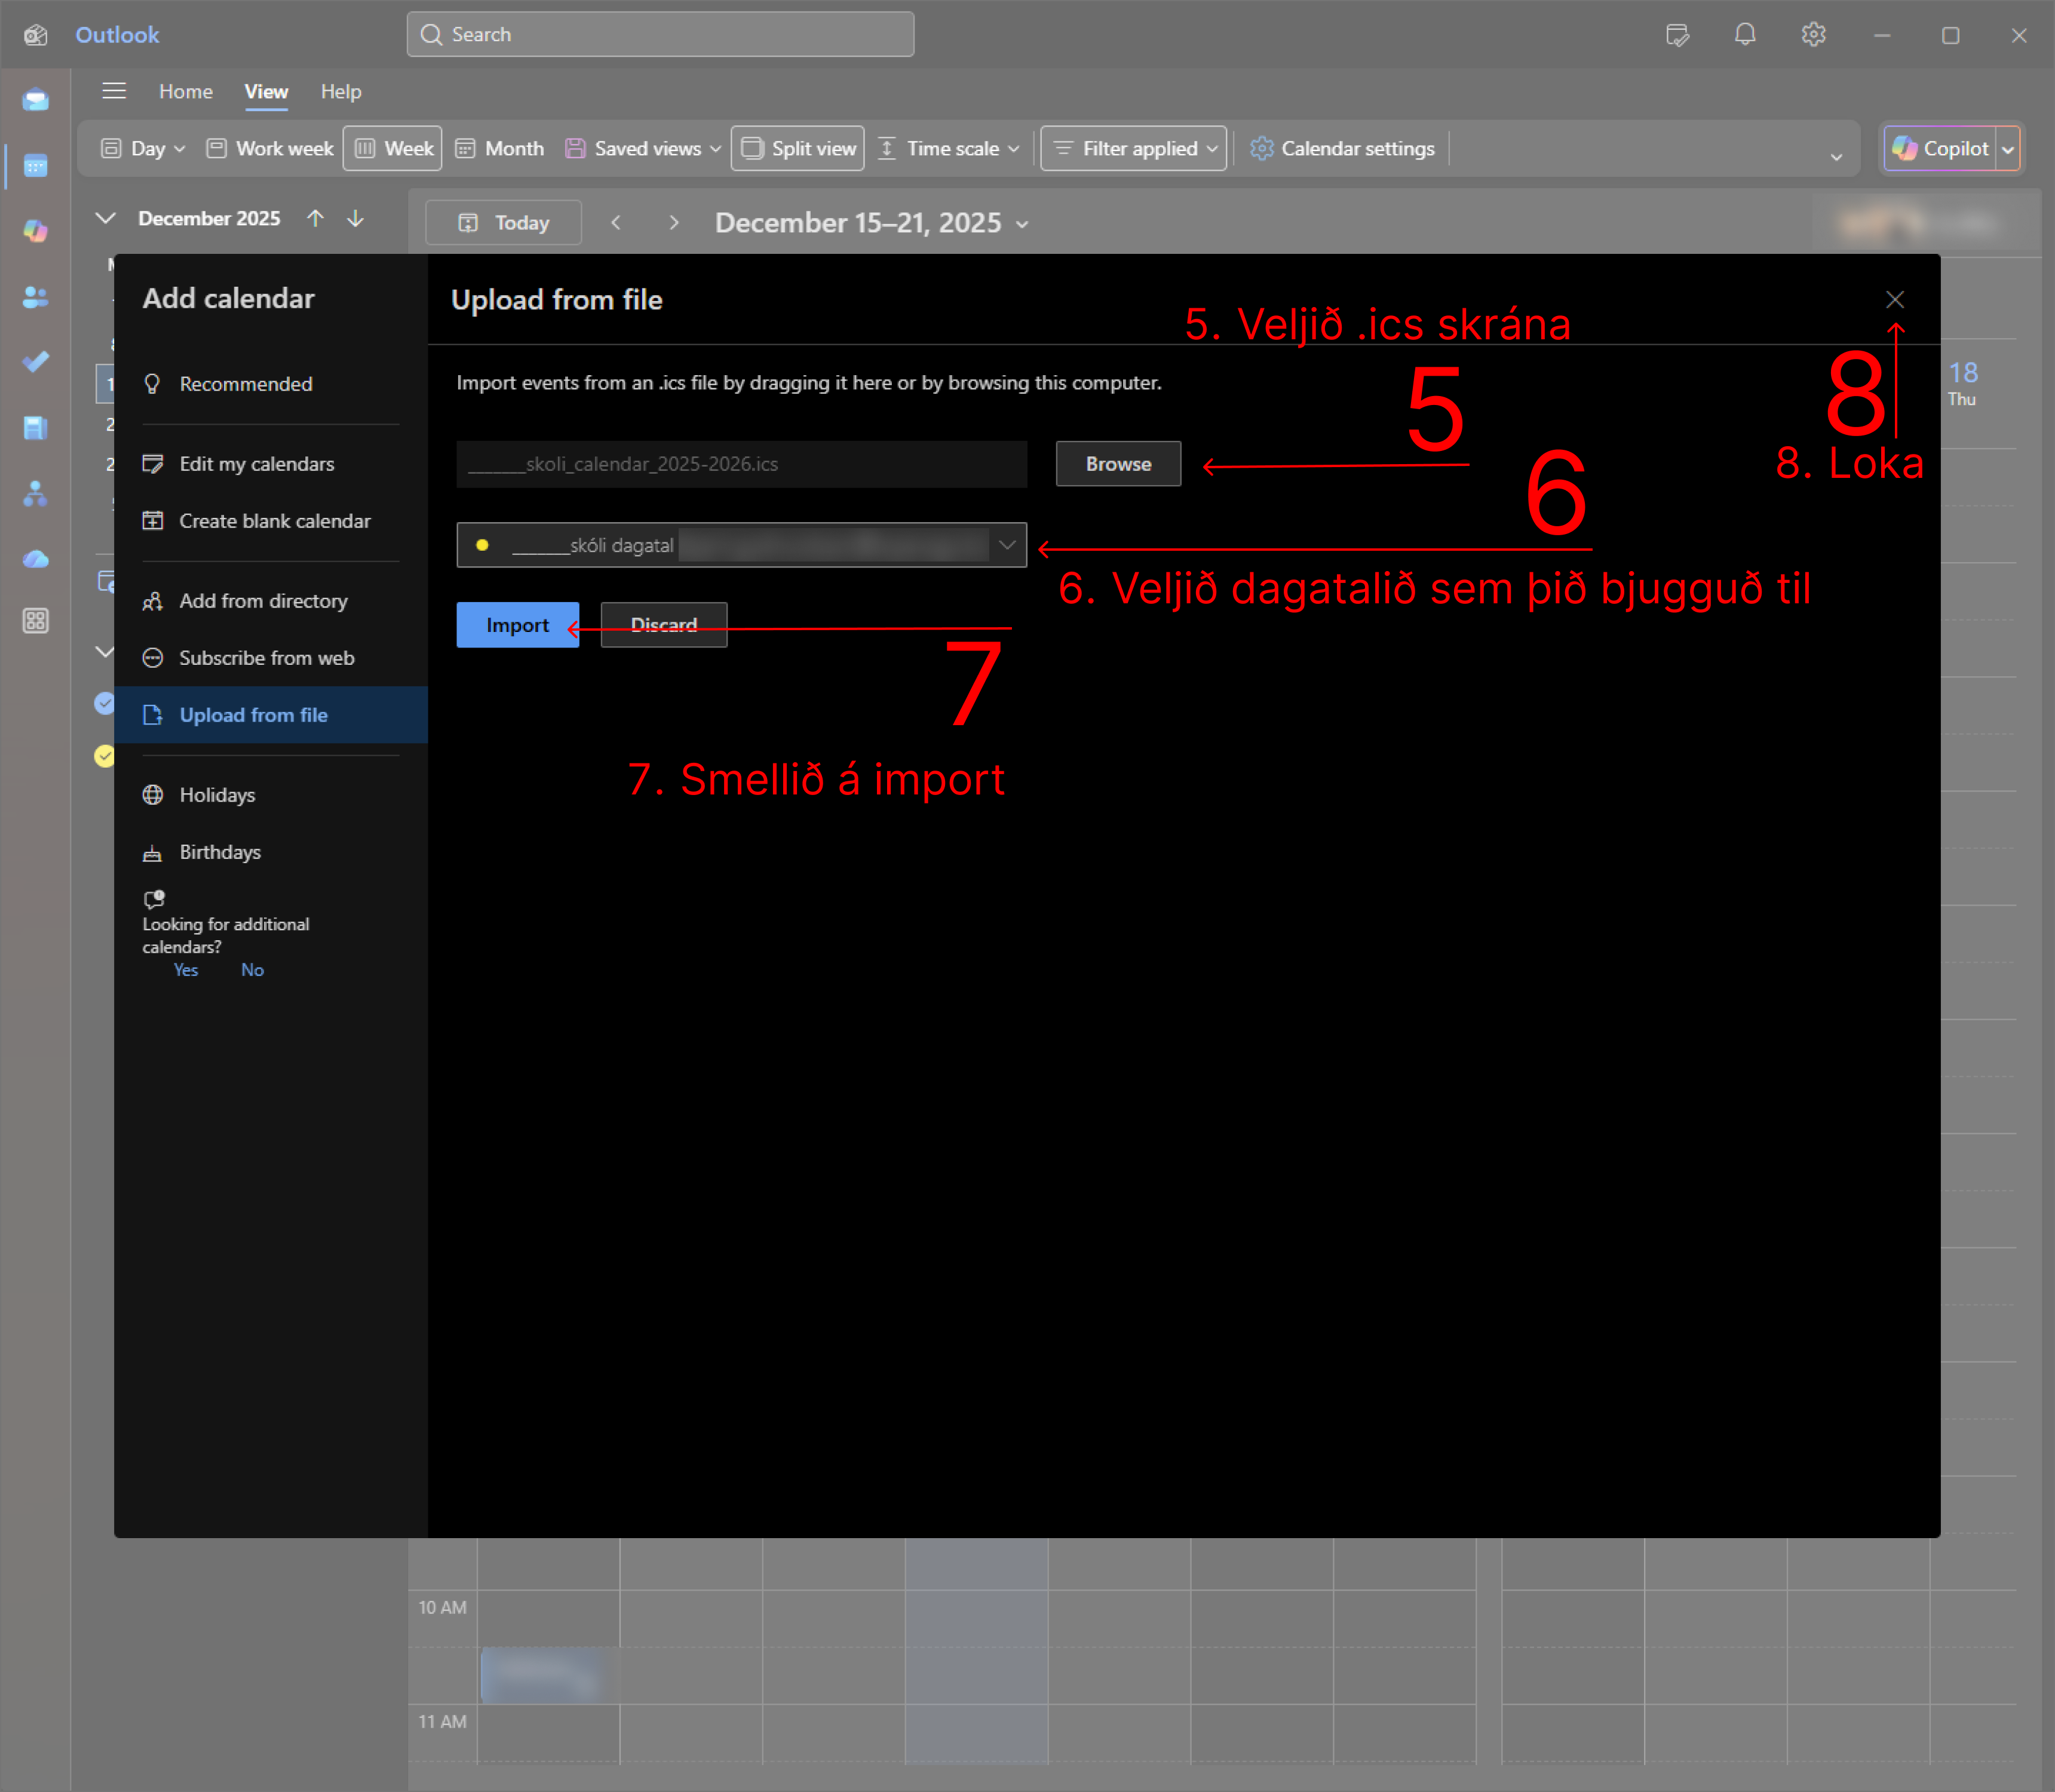Click the hamburger navigation menu icon
Viewport: 2055px width, 1792px height.
click(x=114, y=91)
